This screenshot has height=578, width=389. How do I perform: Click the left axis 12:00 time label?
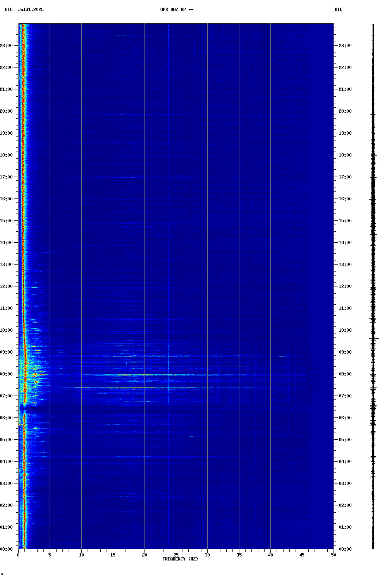point(7,286)
